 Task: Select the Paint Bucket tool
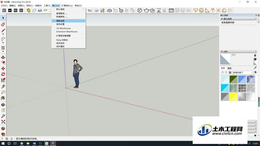(x=3, y=98)
